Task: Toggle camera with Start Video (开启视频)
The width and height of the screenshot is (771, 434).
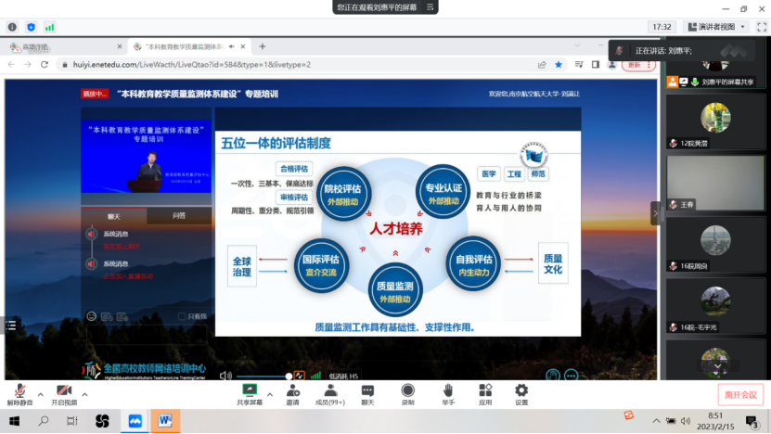Action: 64,393
